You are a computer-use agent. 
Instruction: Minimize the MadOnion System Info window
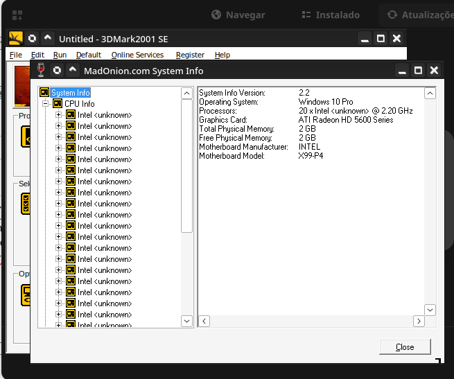point(402,71)
